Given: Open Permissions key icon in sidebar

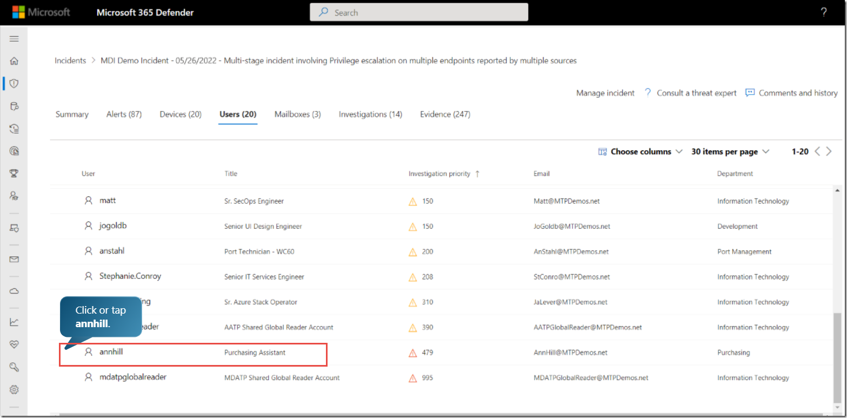Looking at the screenshot, I should click(x=15, y=367).
